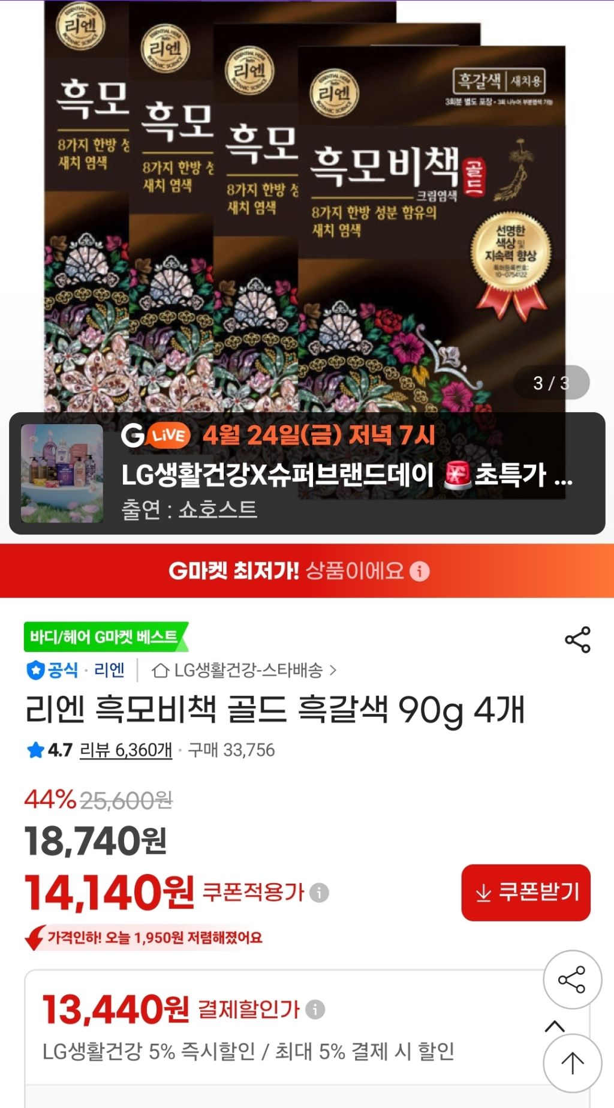Tap the 쿠폰받기 download coupon button

pyautogui.click(x=526, y=892)
